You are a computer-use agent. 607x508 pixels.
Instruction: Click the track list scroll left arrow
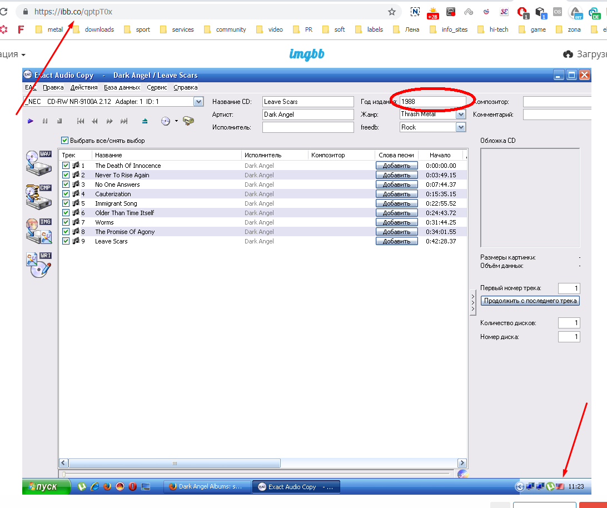click(63, 463)
